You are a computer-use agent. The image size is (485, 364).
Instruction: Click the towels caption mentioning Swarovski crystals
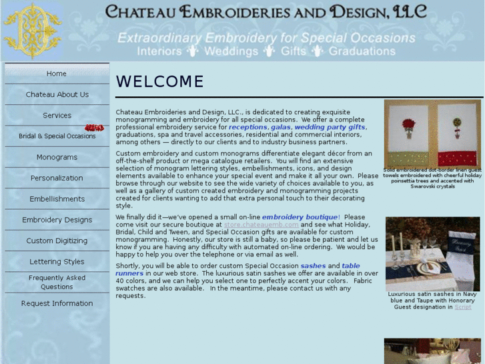point(432,178)
